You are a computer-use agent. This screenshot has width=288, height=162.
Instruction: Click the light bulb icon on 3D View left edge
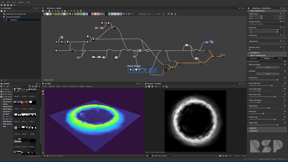(43, 94)
